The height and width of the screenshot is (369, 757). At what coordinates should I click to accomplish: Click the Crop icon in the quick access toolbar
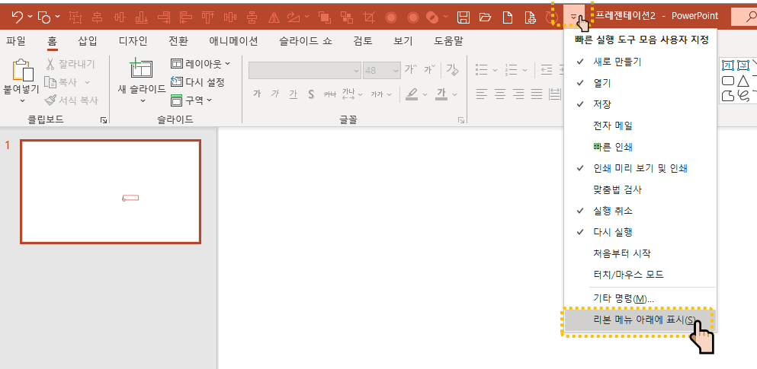point(369,17)
